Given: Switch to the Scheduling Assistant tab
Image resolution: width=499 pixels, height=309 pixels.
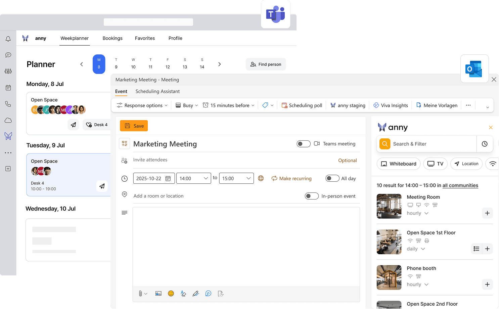Looking at the screenshot, I should point(157,91).
